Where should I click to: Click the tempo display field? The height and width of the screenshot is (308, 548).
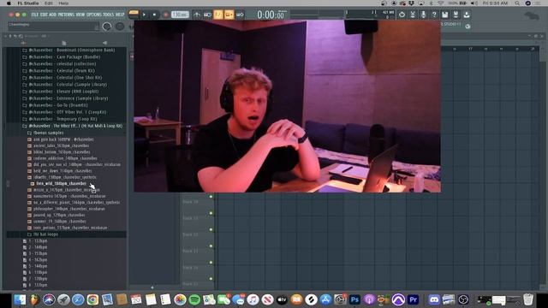point(180,15)
